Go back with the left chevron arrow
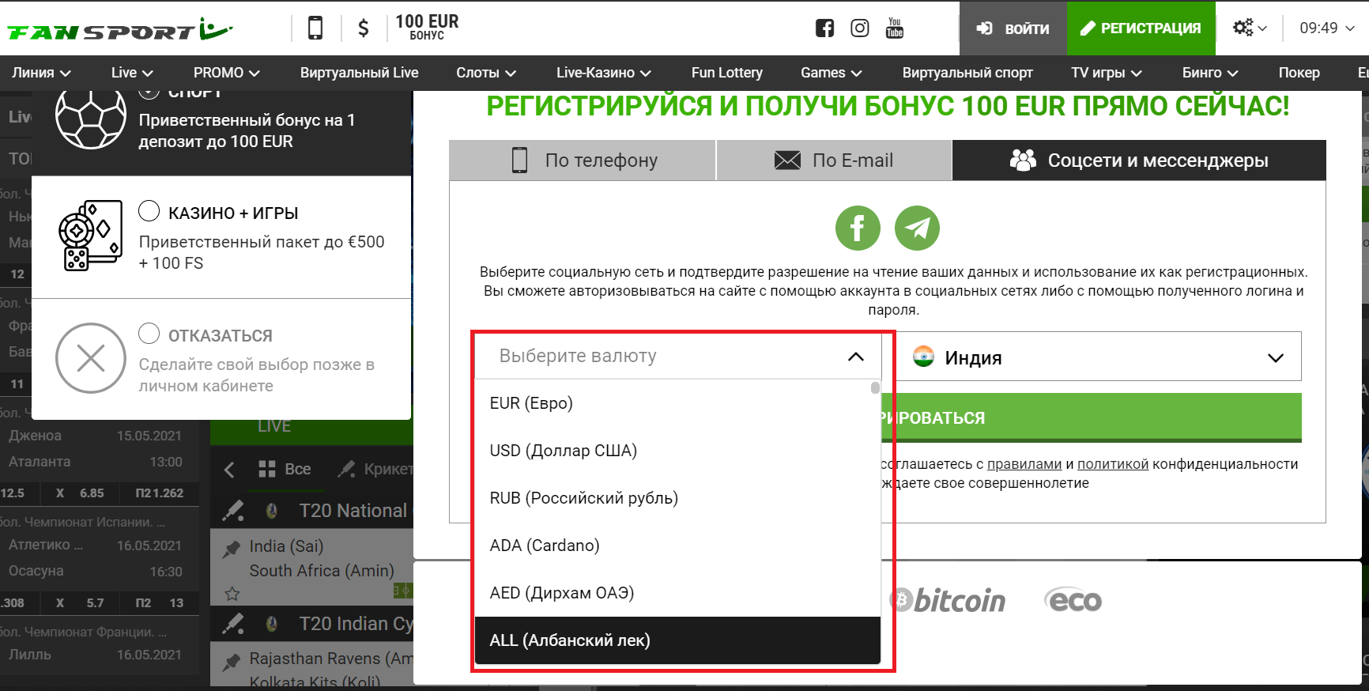The height and width of the screenshot is (691, 1369). (229, 470)
